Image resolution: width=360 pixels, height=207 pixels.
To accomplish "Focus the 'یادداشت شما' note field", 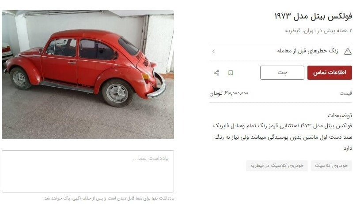I will pyautogui.click(x=88, y=171).
